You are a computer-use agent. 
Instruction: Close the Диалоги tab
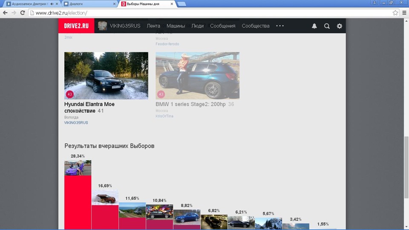pyautogui.click(x=114, y=4)
